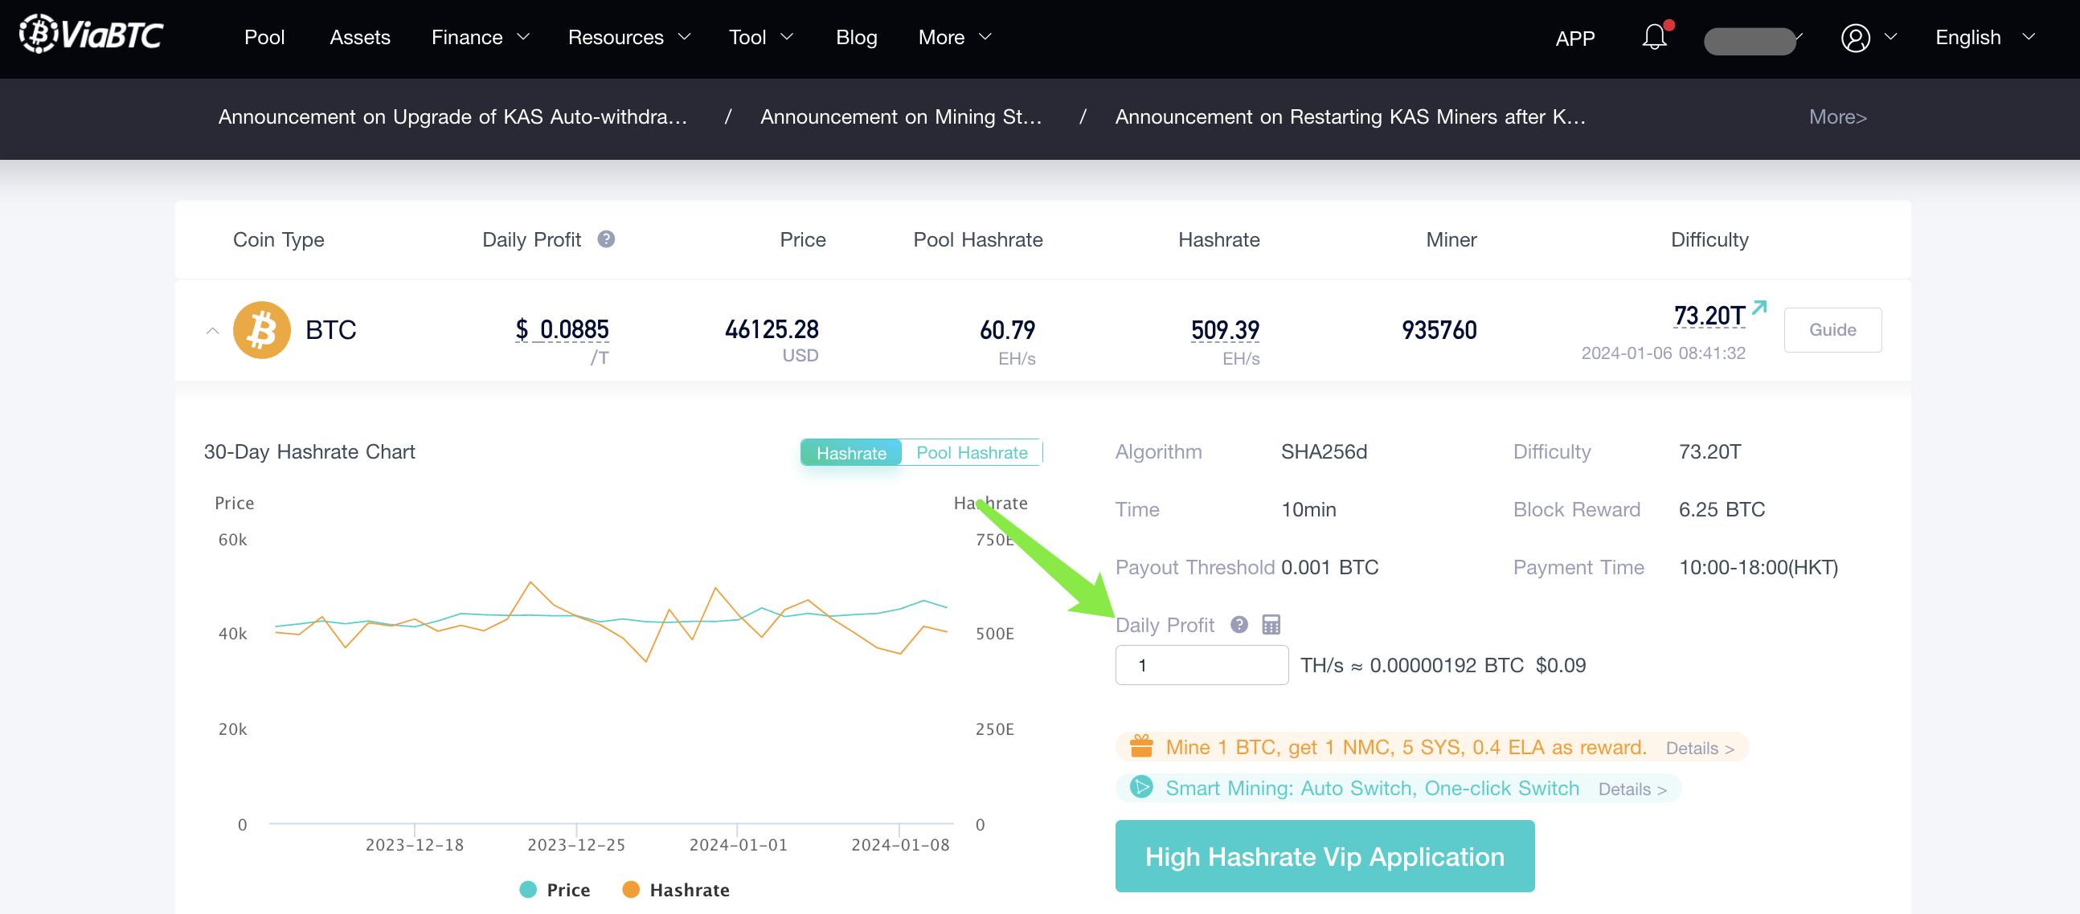Click the BTC coin type icon
This screenshot has height=914, width=2080.
pos(261,329)
